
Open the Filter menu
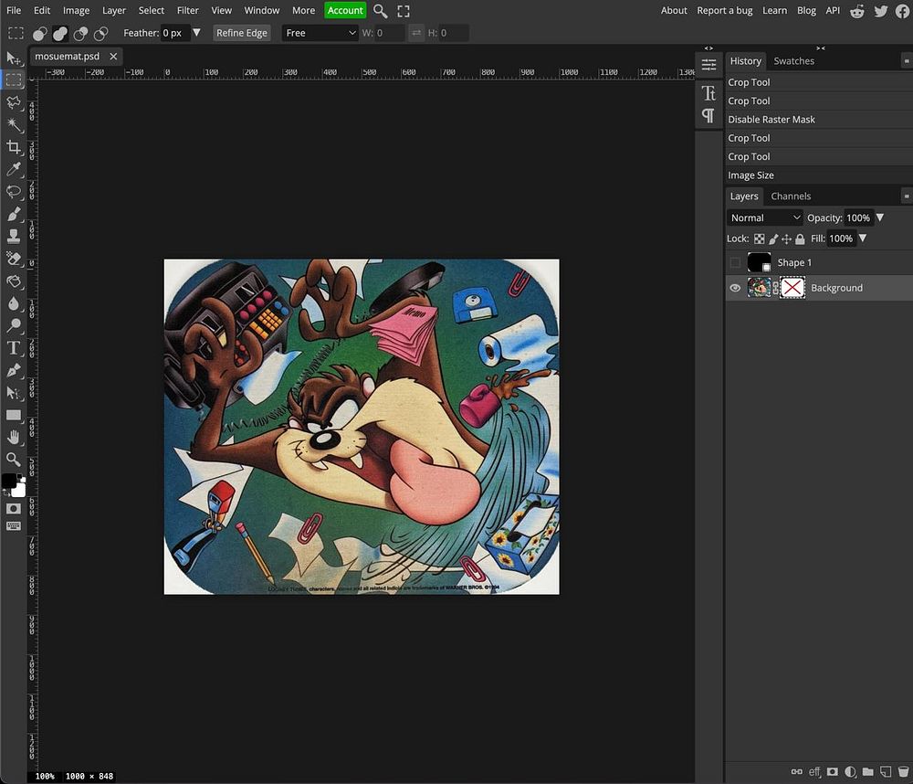187,10
